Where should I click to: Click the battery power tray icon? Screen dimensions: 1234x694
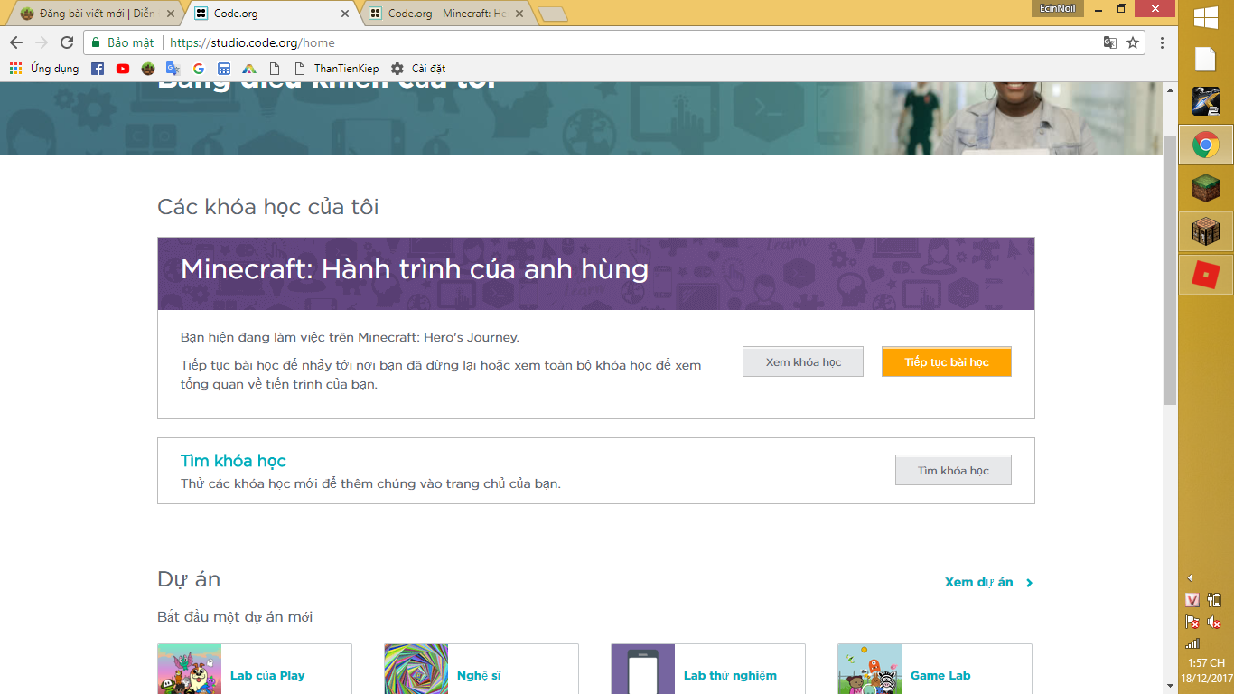[1214, 600]
